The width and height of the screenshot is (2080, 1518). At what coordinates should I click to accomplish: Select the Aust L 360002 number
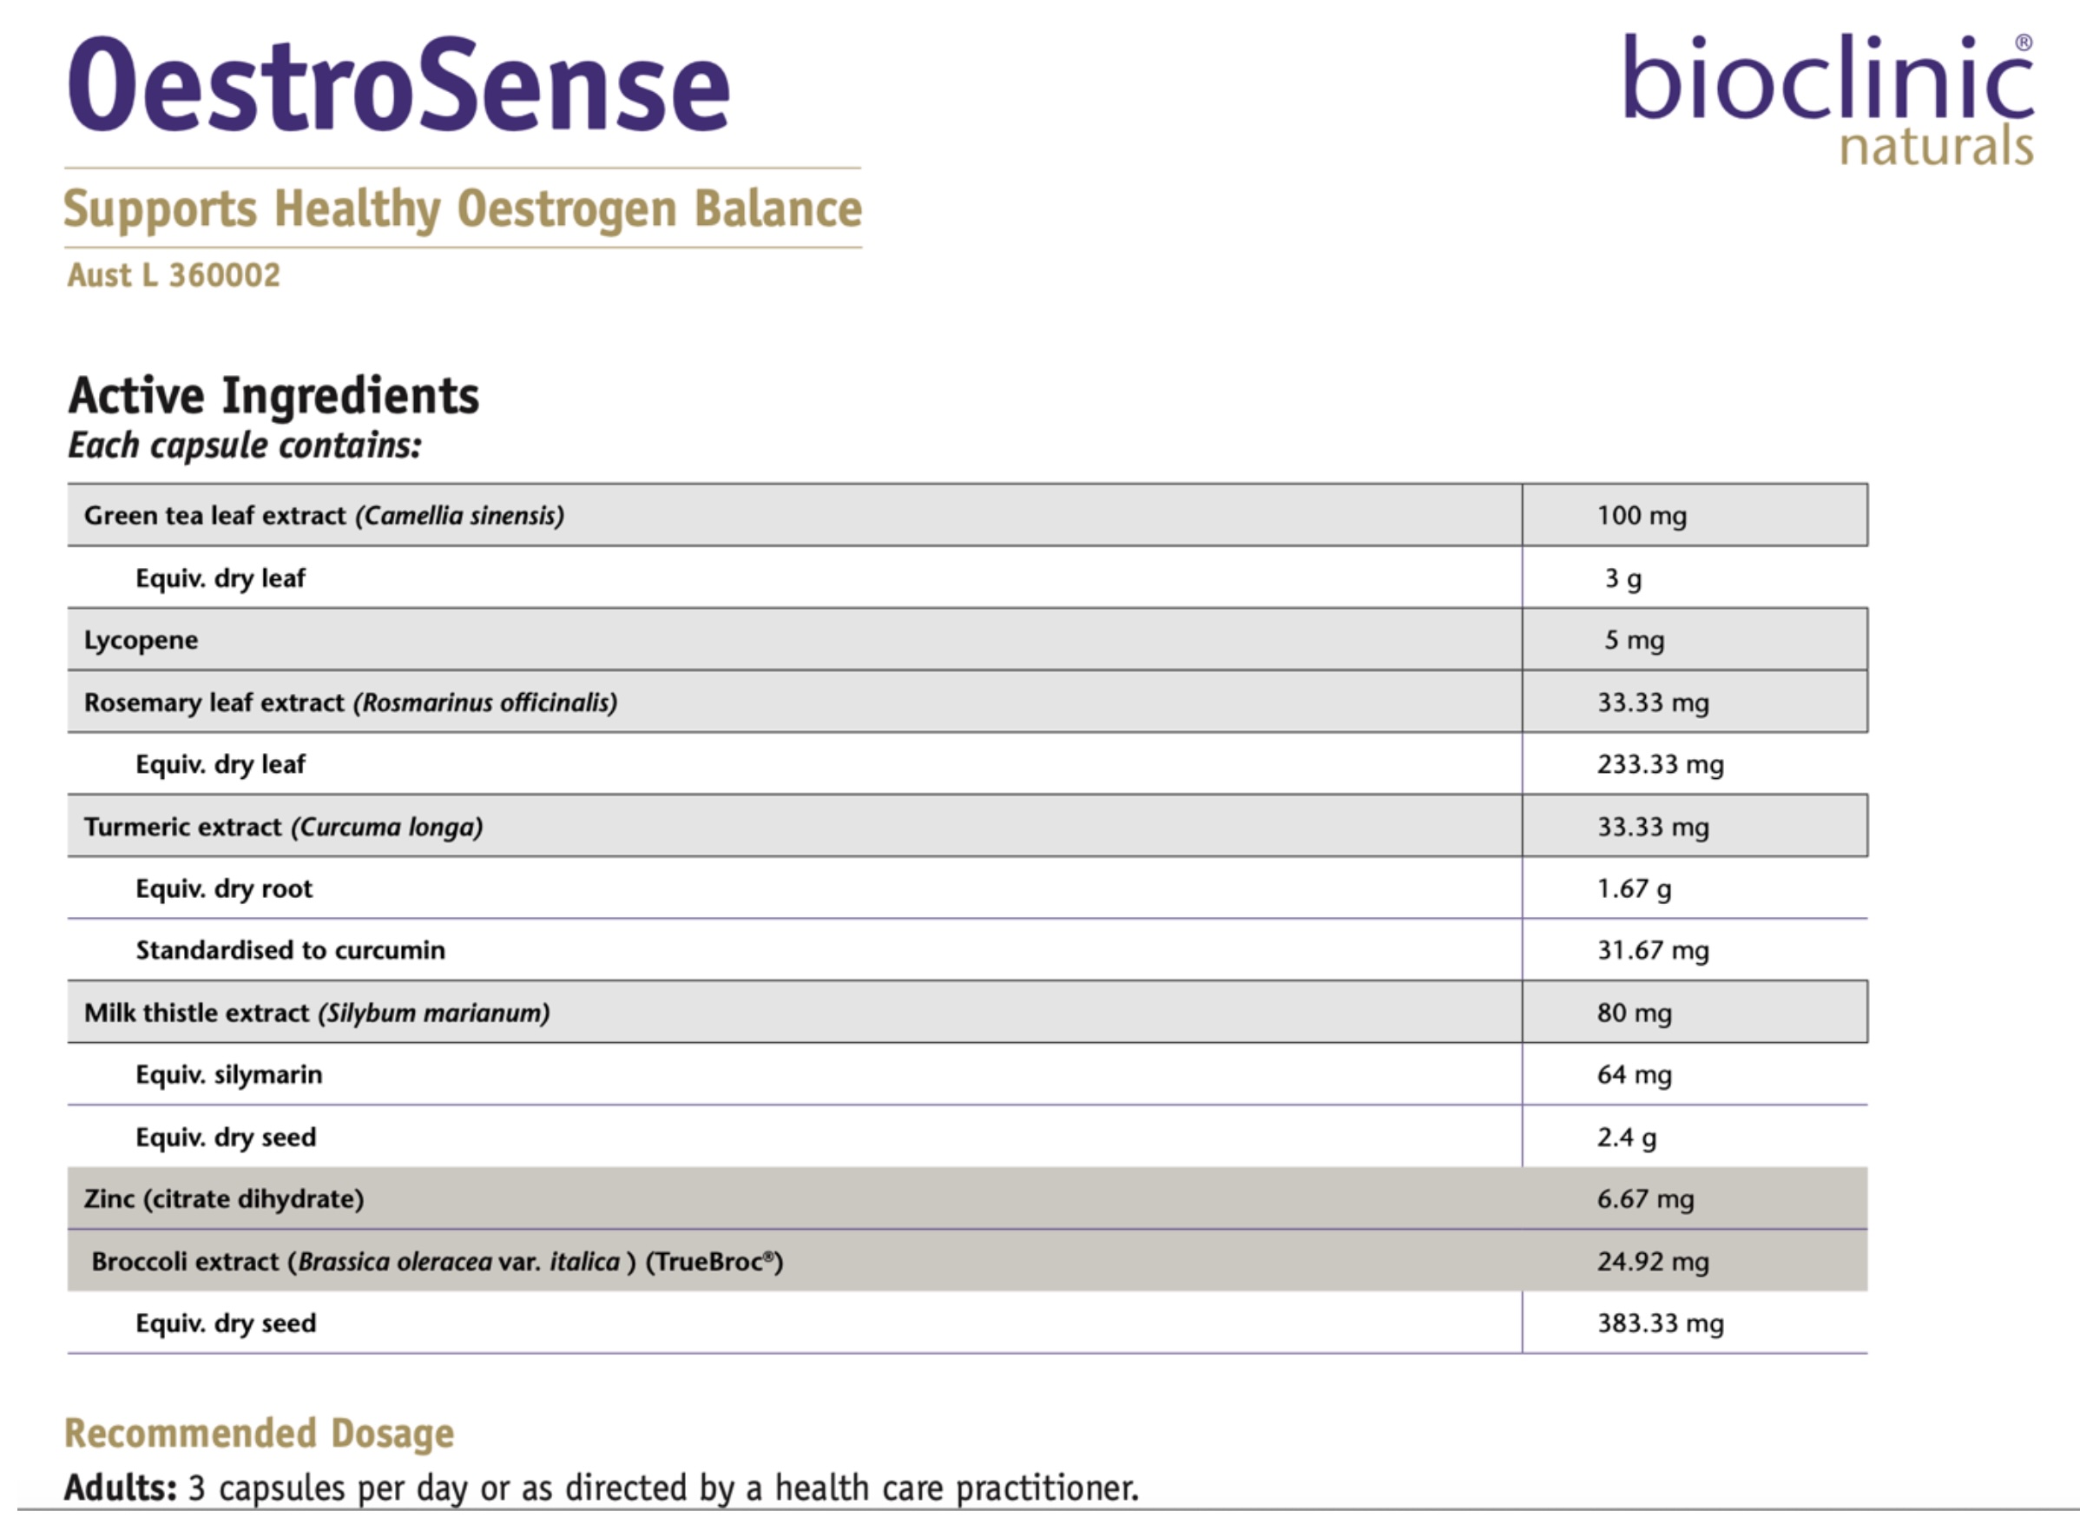174,274
